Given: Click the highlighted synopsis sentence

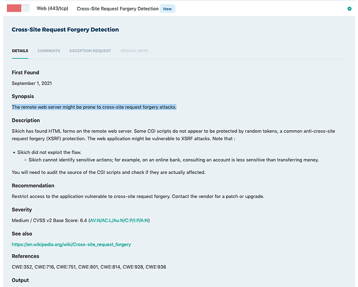Looking at the screenshot, I should [x=94, y=107].
